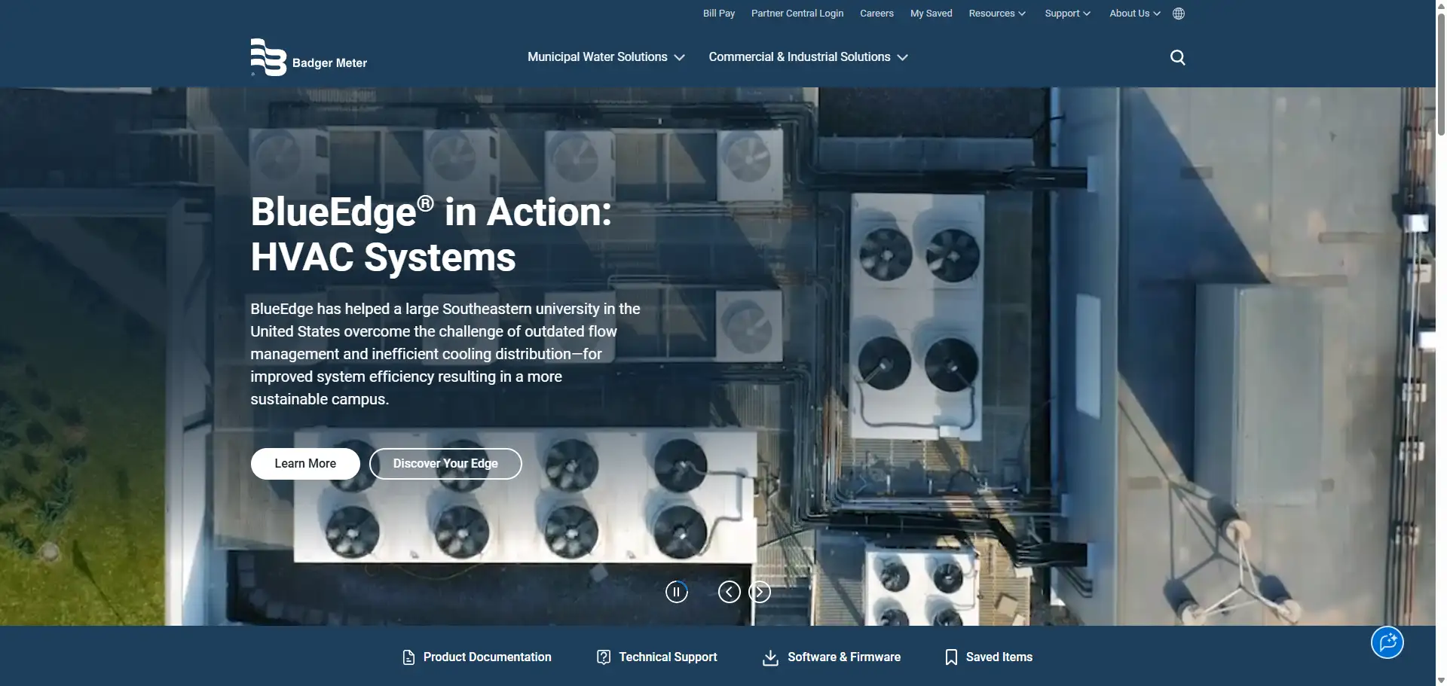This screenshot has width=1447, height=686.
Task: Open the chat assistant bubble
Action: [1387, 642]
